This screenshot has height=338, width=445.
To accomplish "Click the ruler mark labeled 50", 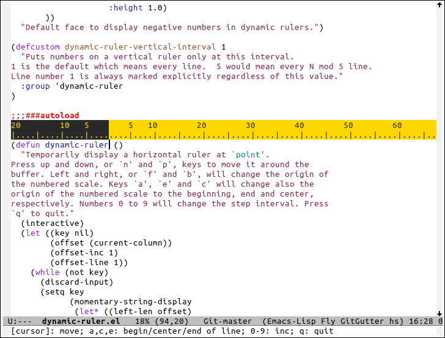I will click(x=348, y=126).
